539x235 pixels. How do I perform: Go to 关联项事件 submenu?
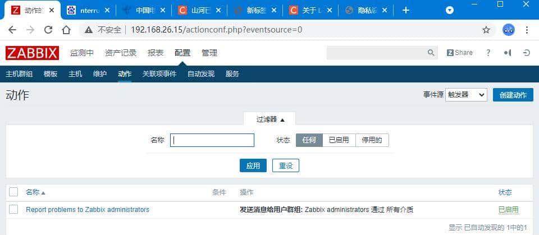tap(159, 74)
